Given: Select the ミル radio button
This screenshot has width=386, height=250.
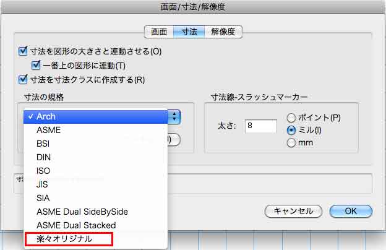Looking at the screenshot, I should pyautogui.click(x=292, y=130).
